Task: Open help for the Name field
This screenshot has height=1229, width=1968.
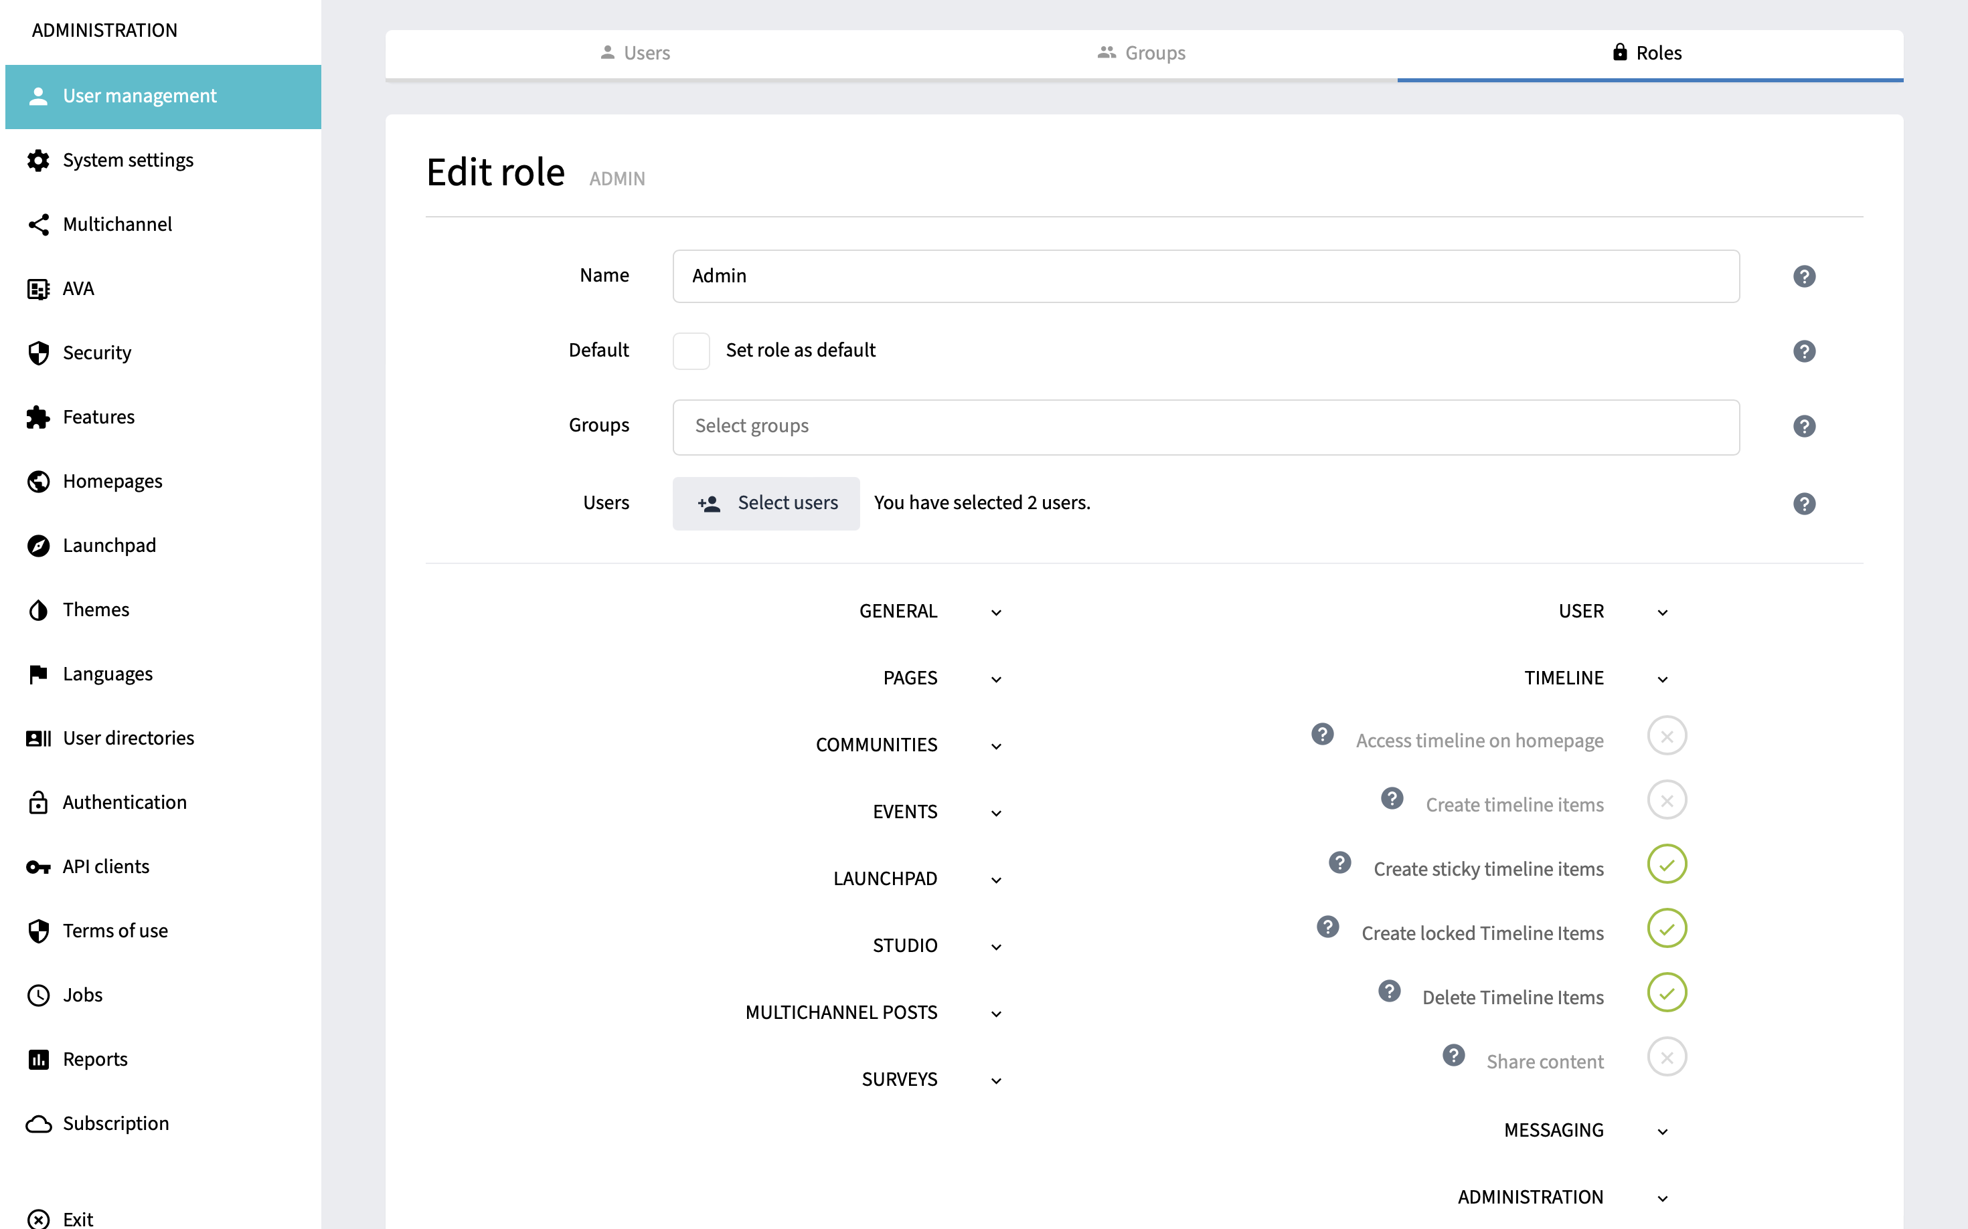Action: [1804, 276]
